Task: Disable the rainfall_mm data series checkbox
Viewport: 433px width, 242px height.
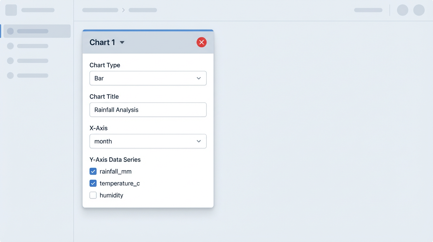Action: [x=93, y=171]
